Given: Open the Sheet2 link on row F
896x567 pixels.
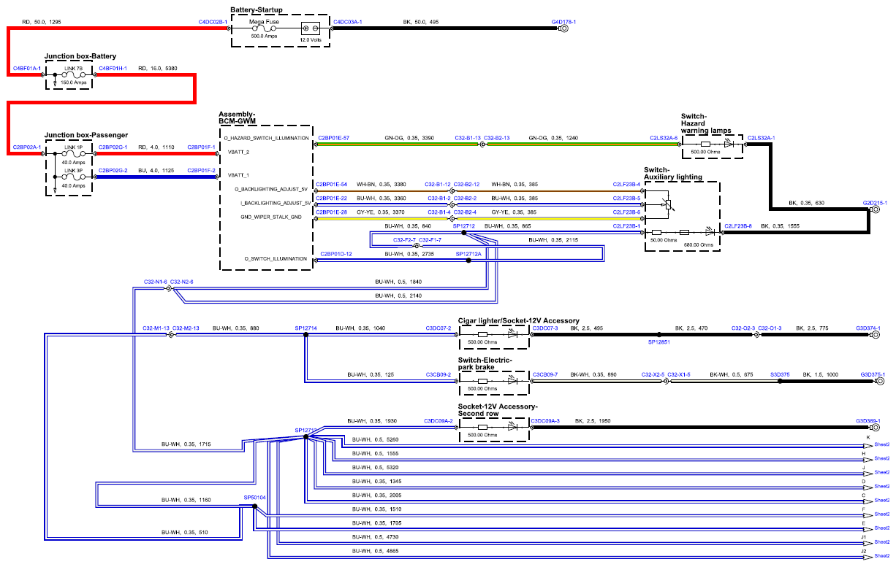Looking at the screenshot, I should pos(881,514).
